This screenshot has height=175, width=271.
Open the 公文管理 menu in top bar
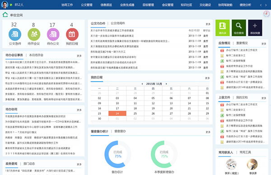coord(87,5)
